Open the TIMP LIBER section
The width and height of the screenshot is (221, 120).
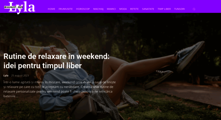coord(164,9)
